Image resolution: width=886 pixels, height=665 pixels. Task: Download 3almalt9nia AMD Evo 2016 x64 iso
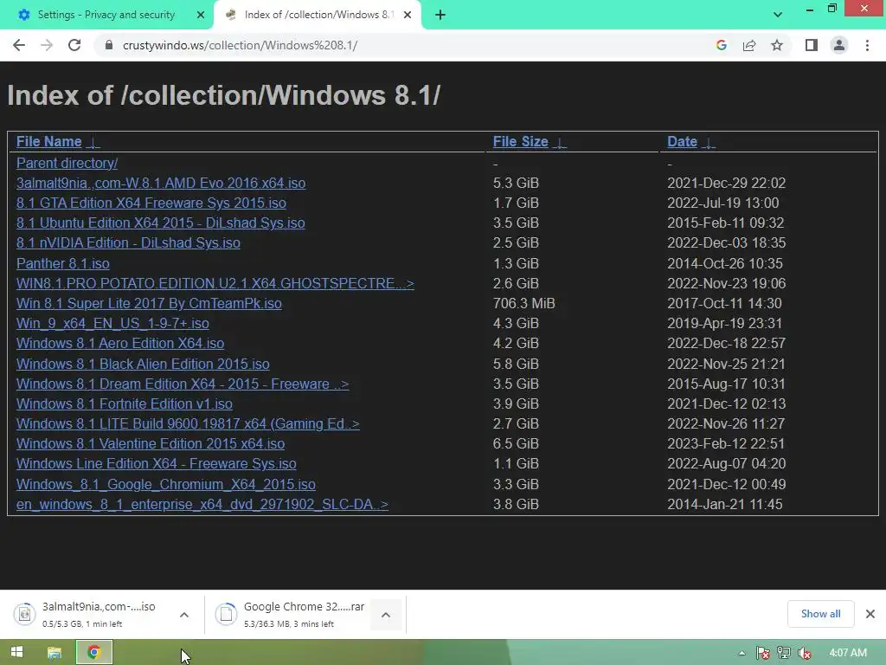(x=161, y=184)
